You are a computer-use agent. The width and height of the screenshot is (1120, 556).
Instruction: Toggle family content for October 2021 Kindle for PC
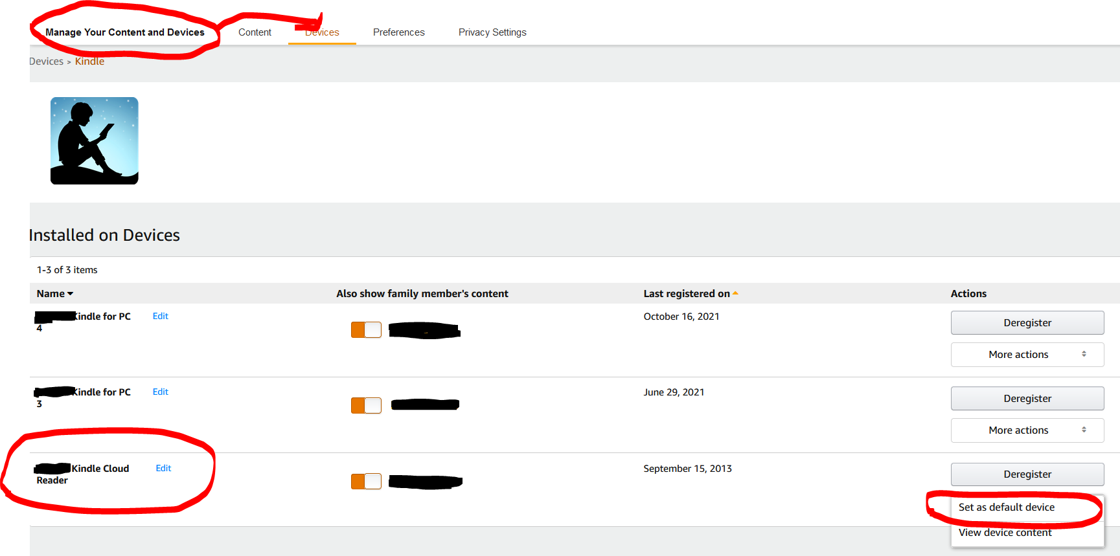click(366, 329)
